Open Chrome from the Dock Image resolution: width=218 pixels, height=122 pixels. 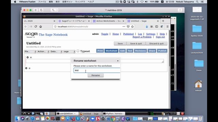click(x=113, y=119)
